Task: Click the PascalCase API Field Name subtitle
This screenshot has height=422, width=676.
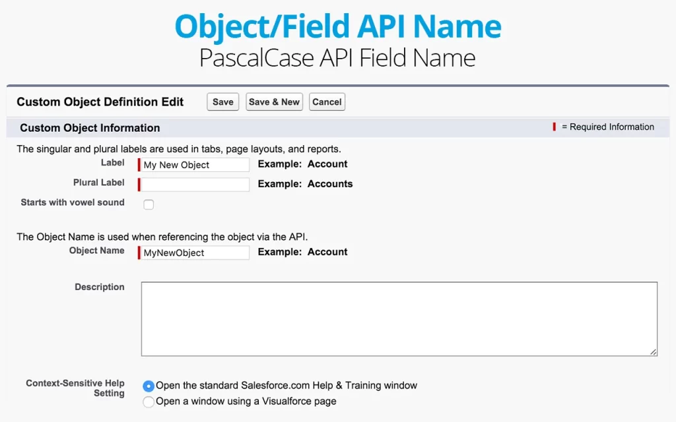Action: point(338,58)
